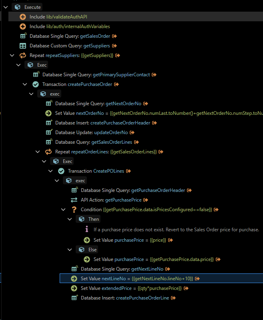Click the database insert icon for createPurchaseOrderLine
The image size is (263, 320).
(x=74, y=298)
